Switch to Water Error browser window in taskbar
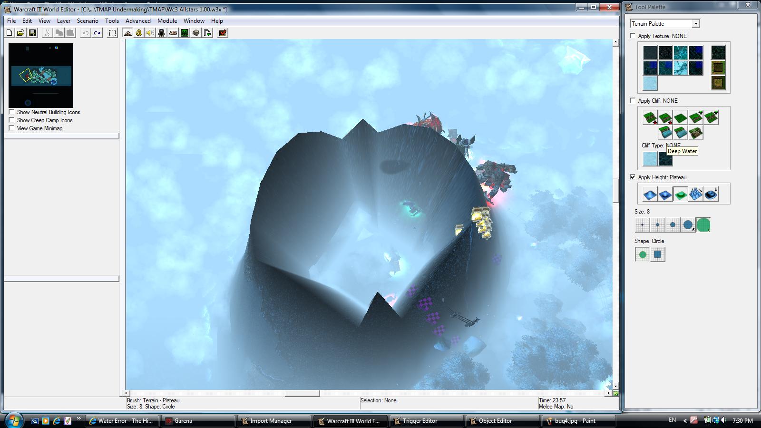Image resolution: width=761 pixels, height=428 pixels. pos(122,421)
